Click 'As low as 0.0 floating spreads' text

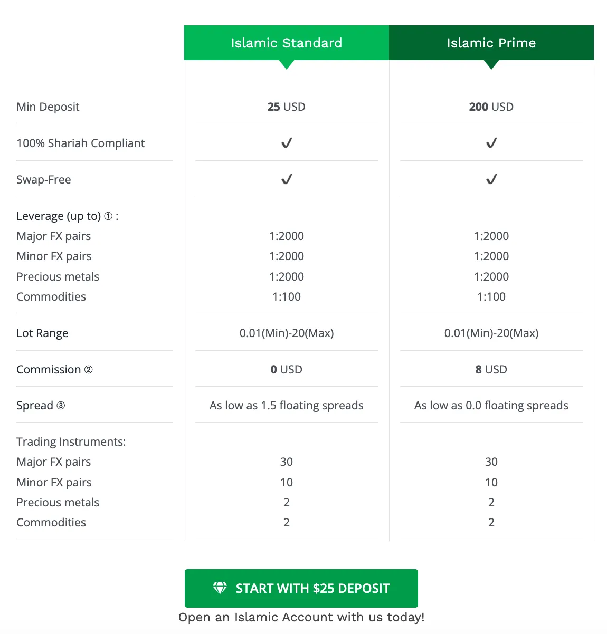click(491, 406)
